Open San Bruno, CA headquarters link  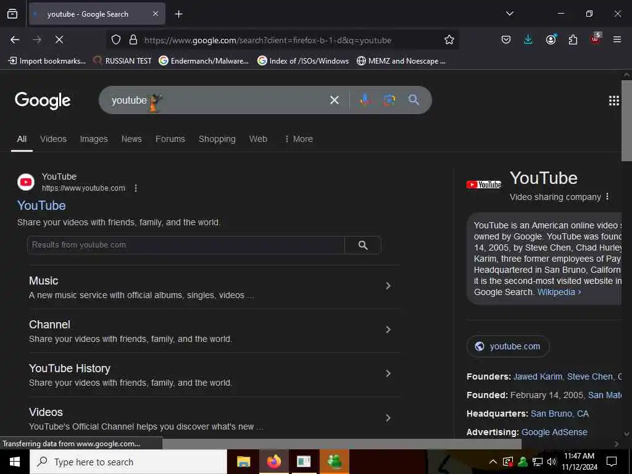(x=559, y=414)
